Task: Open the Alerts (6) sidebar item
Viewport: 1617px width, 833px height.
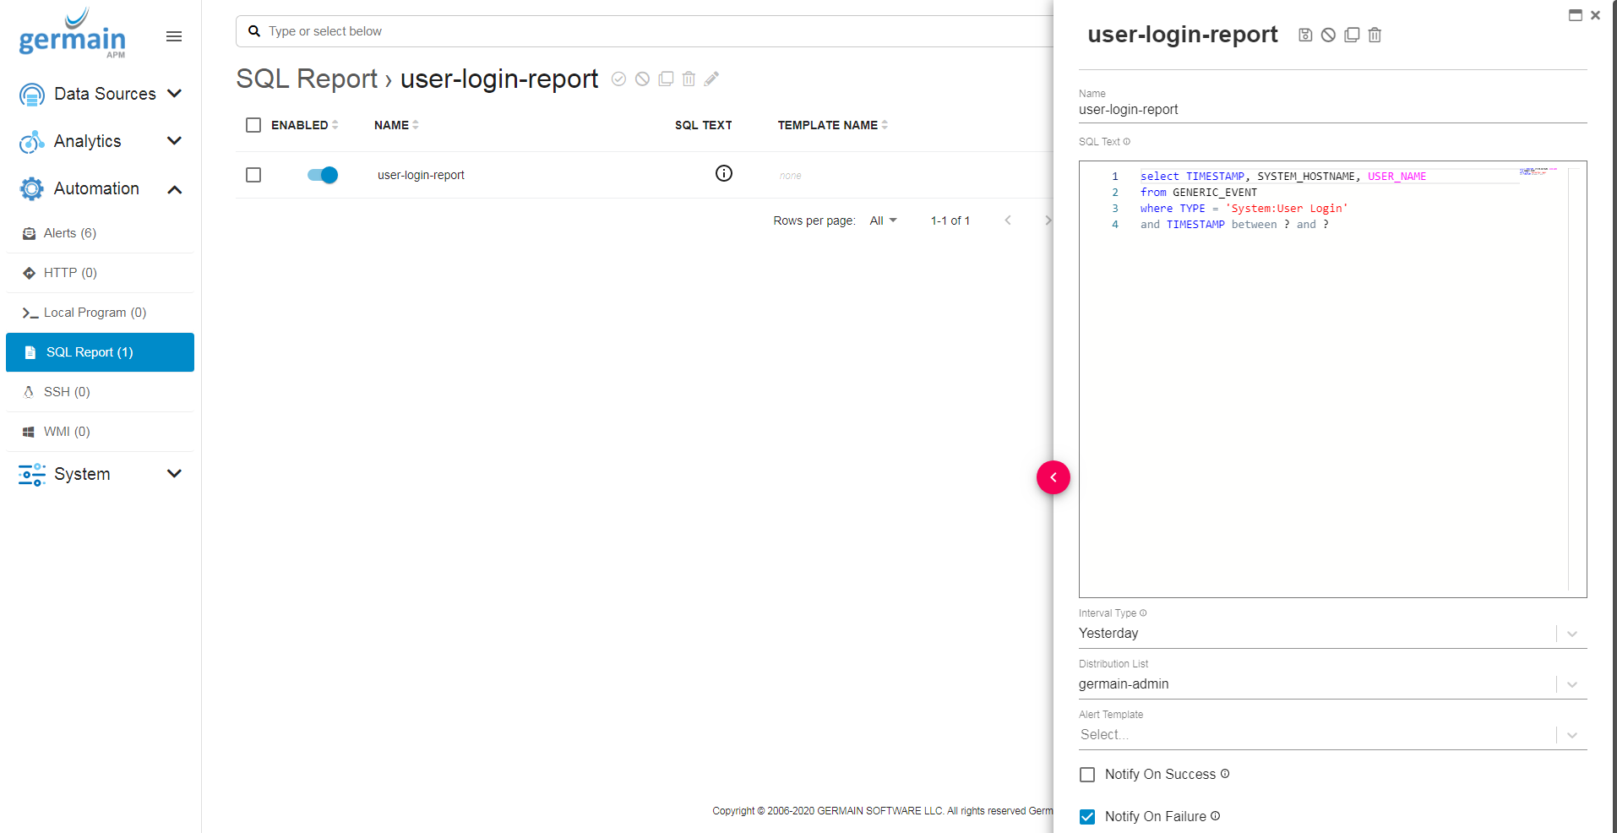Action: click(x=70, y=233)
